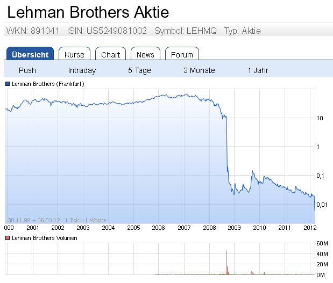The width and height of the screenshot is (333, 283).
Task: Set chart period to 3 Monate
Action: (199, 70)
